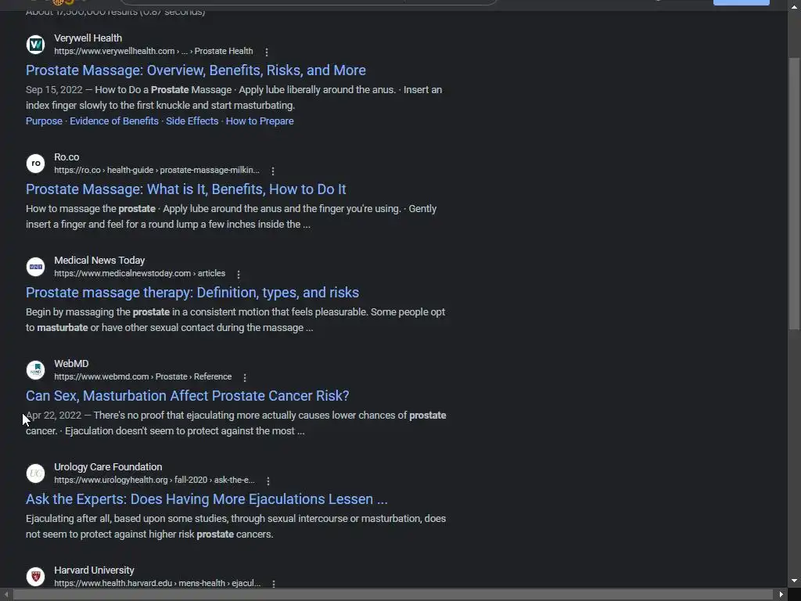The width and height of the screenshot is (801, 601).
Task: Click the Verywell Health site name
Action: pyautogui.click(x=88, y=38)
